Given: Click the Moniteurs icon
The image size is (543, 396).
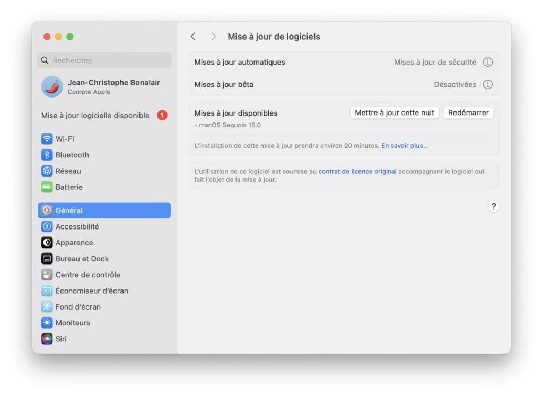Looking at the screenshot, I should (47, 323).
